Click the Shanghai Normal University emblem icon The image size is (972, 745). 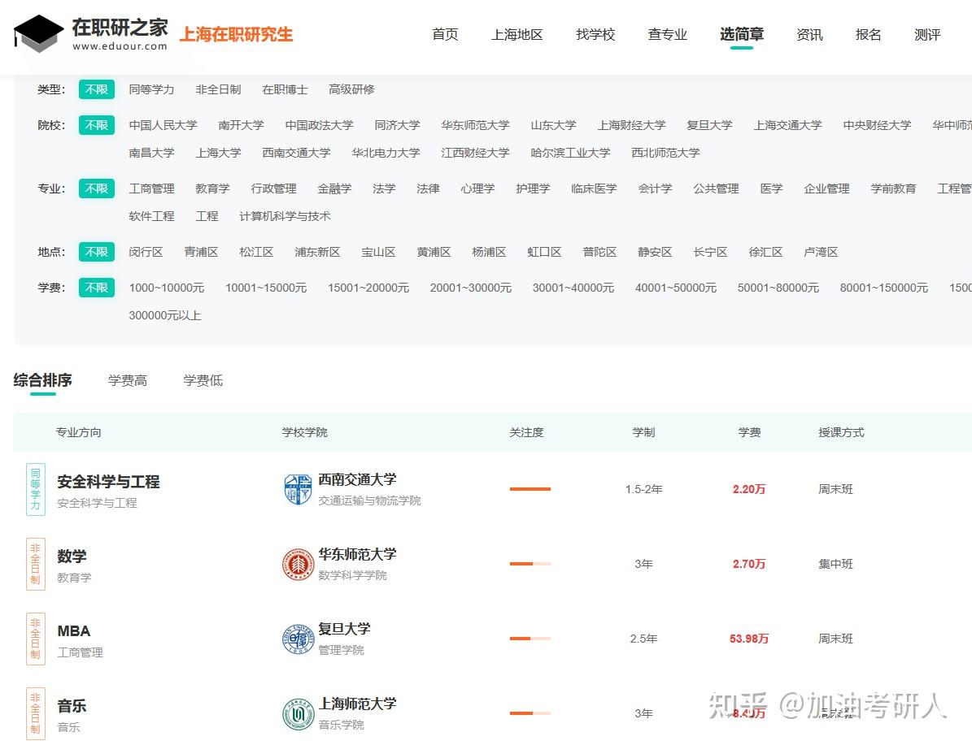tap(299, 713)
